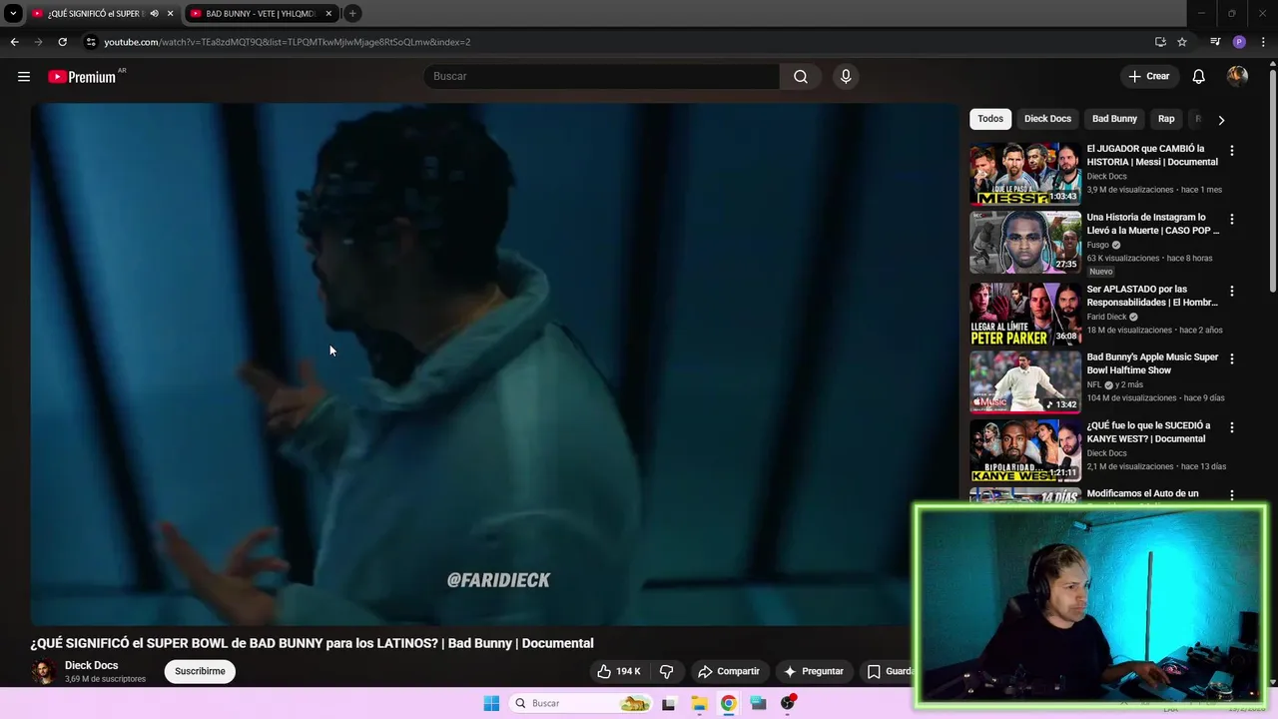View site information icon in address bar

pyautogui.click(x=91, y=42)
